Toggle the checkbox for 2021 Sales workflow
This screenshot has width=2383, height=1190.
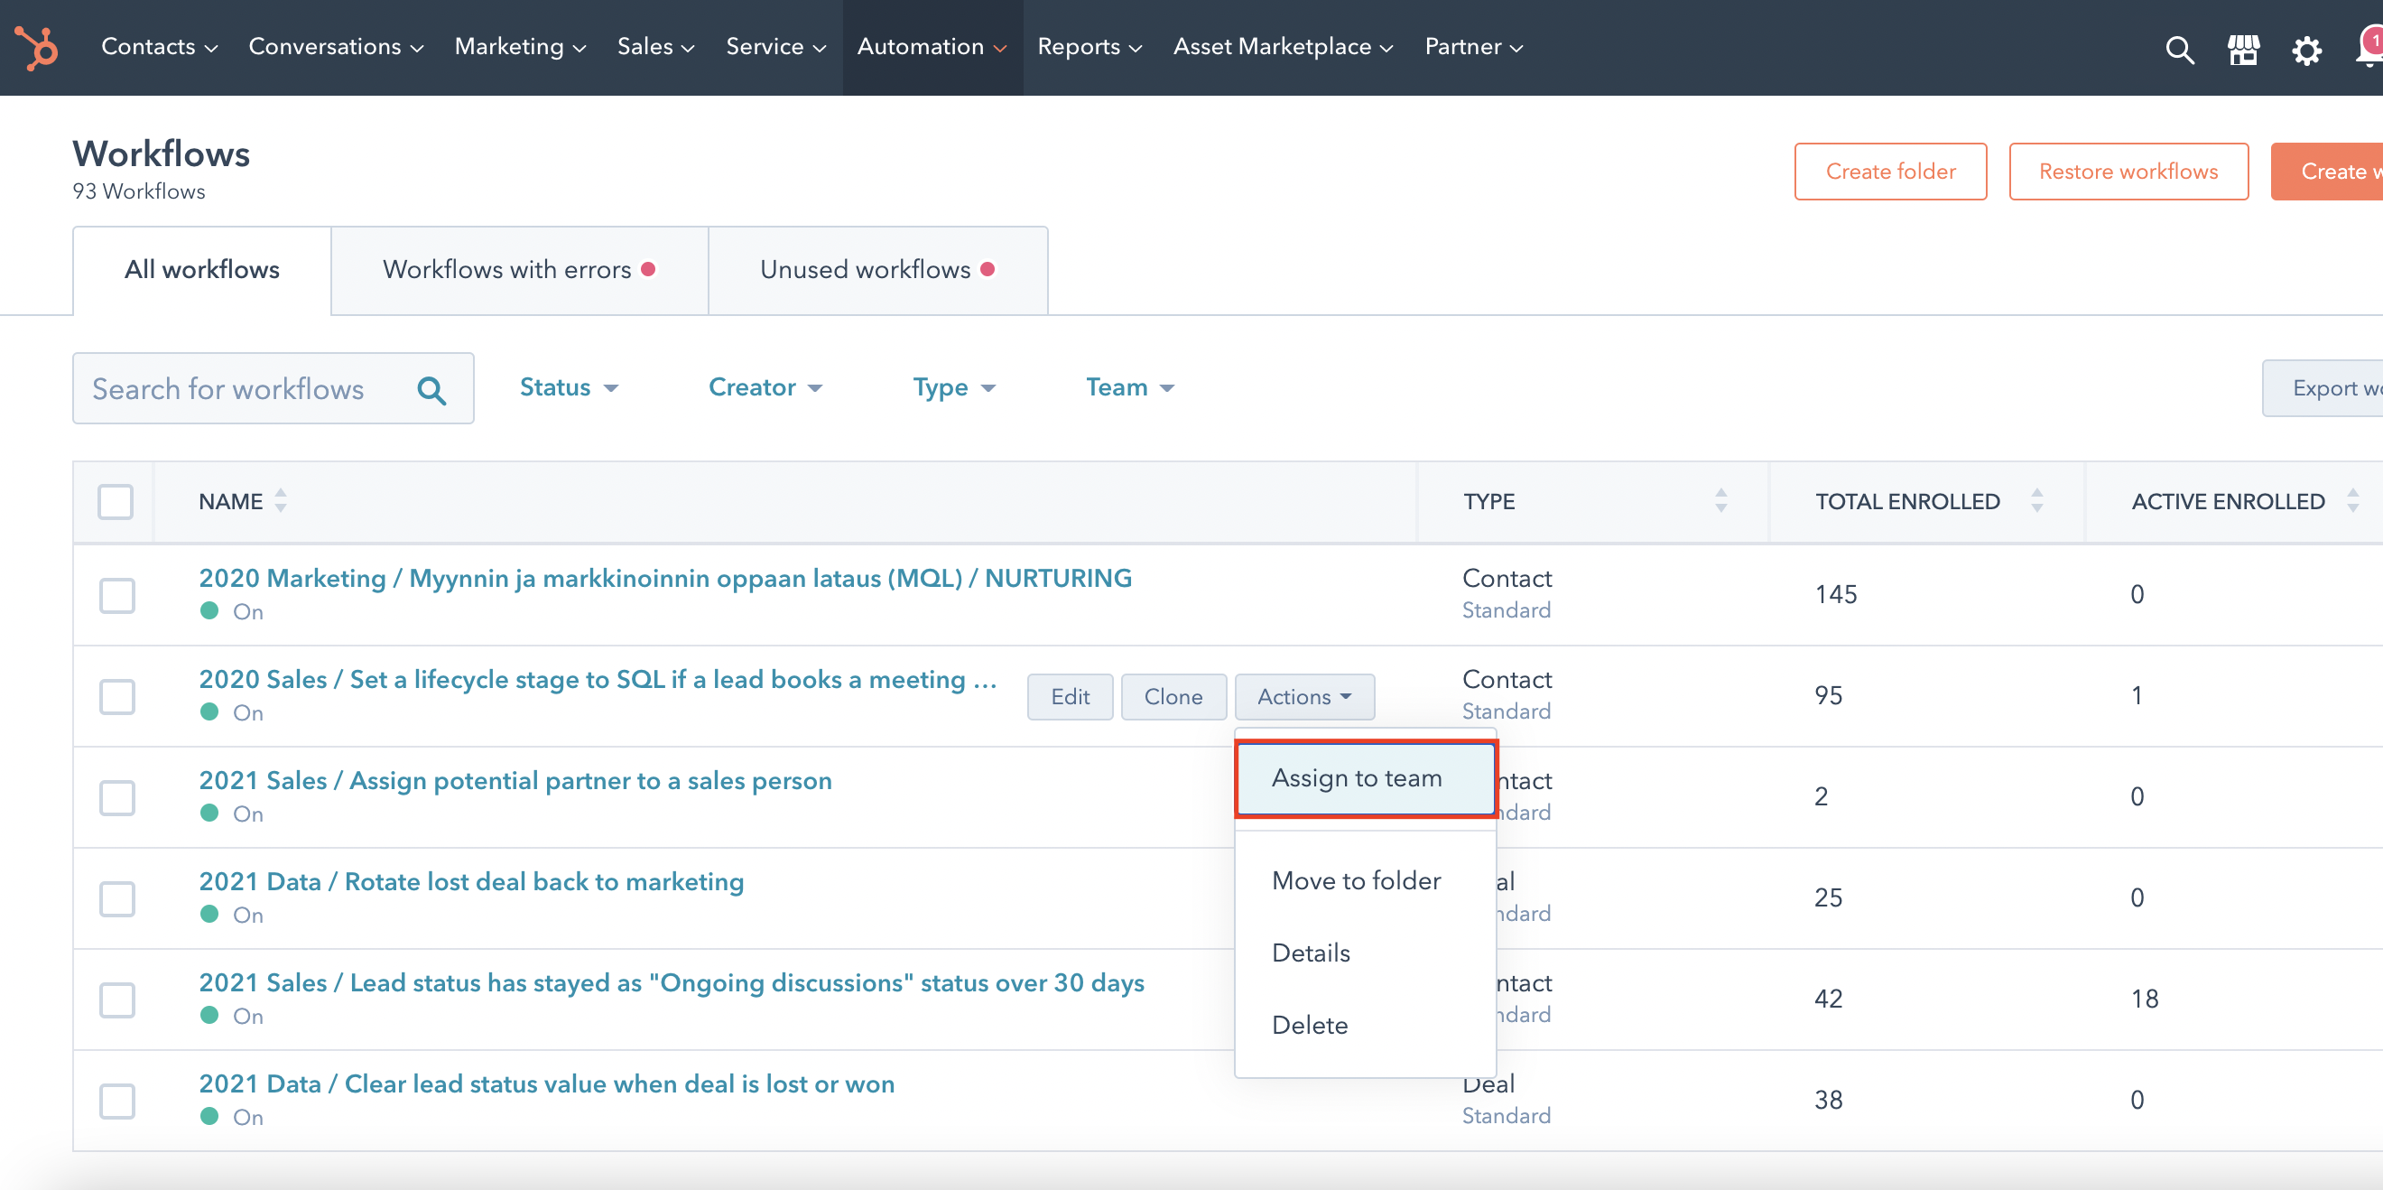[x=117, y=794]
